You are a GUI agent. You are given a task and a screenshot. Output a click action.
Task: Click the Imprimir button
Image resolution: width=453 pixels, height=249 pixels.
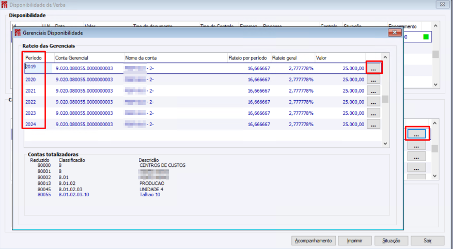click(x=354, y=241)
